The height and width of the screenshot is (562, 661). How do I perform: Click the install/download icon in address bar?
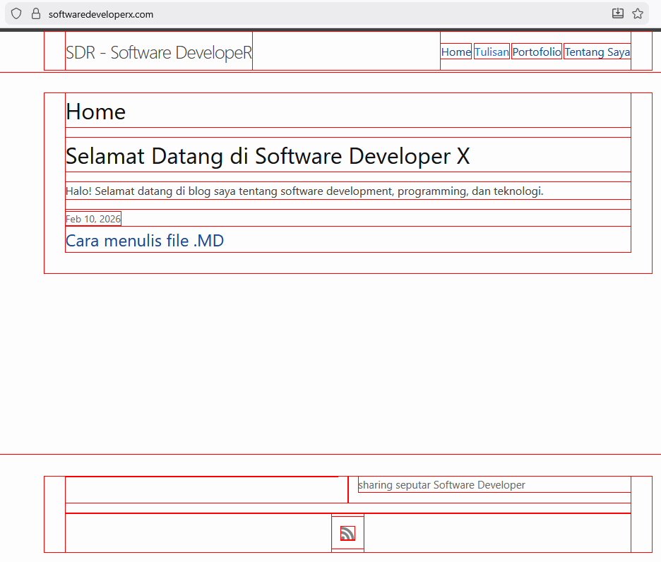618,13
